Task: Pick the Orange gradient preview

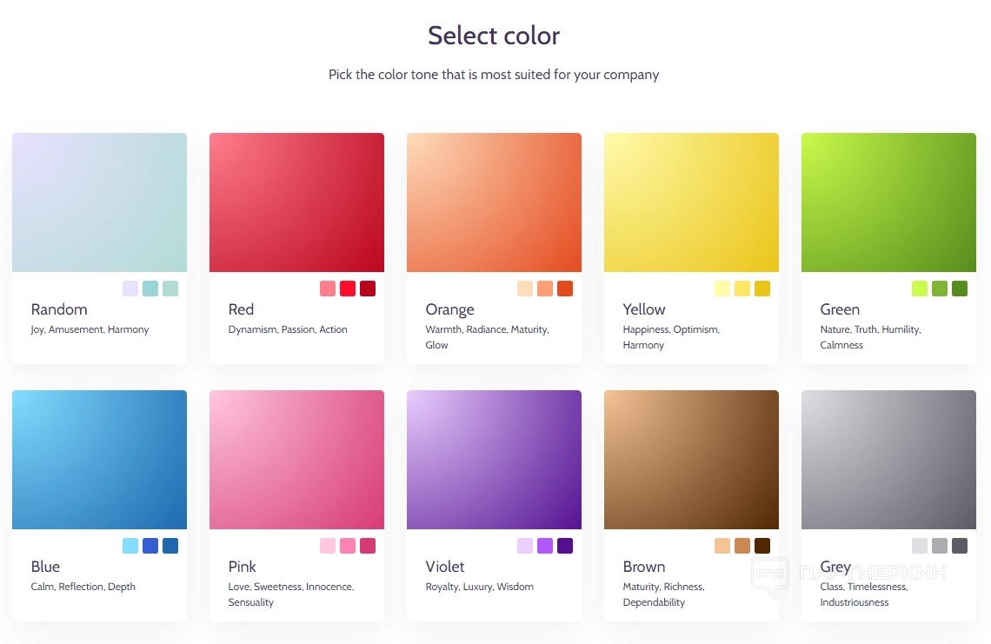Action: 494,202
